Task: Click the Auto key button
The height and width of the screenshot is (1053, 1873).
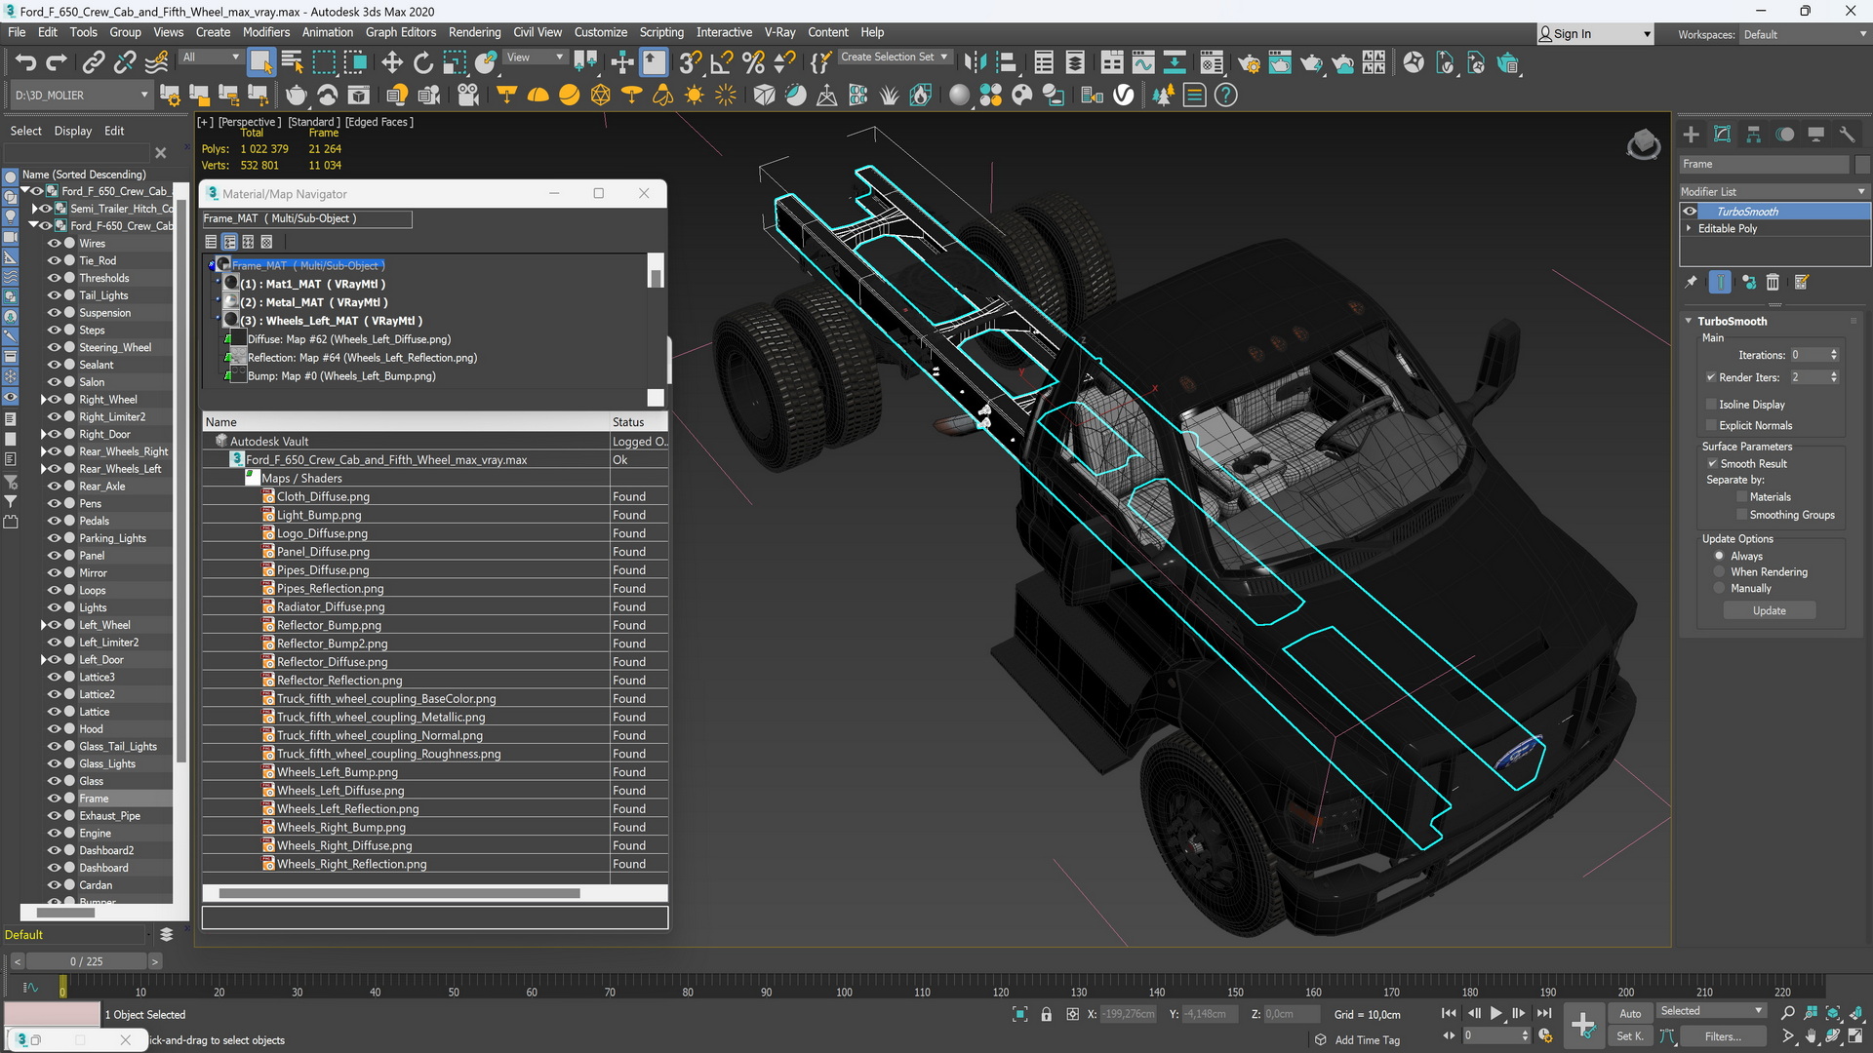Action: [x=1630, y=1013]
